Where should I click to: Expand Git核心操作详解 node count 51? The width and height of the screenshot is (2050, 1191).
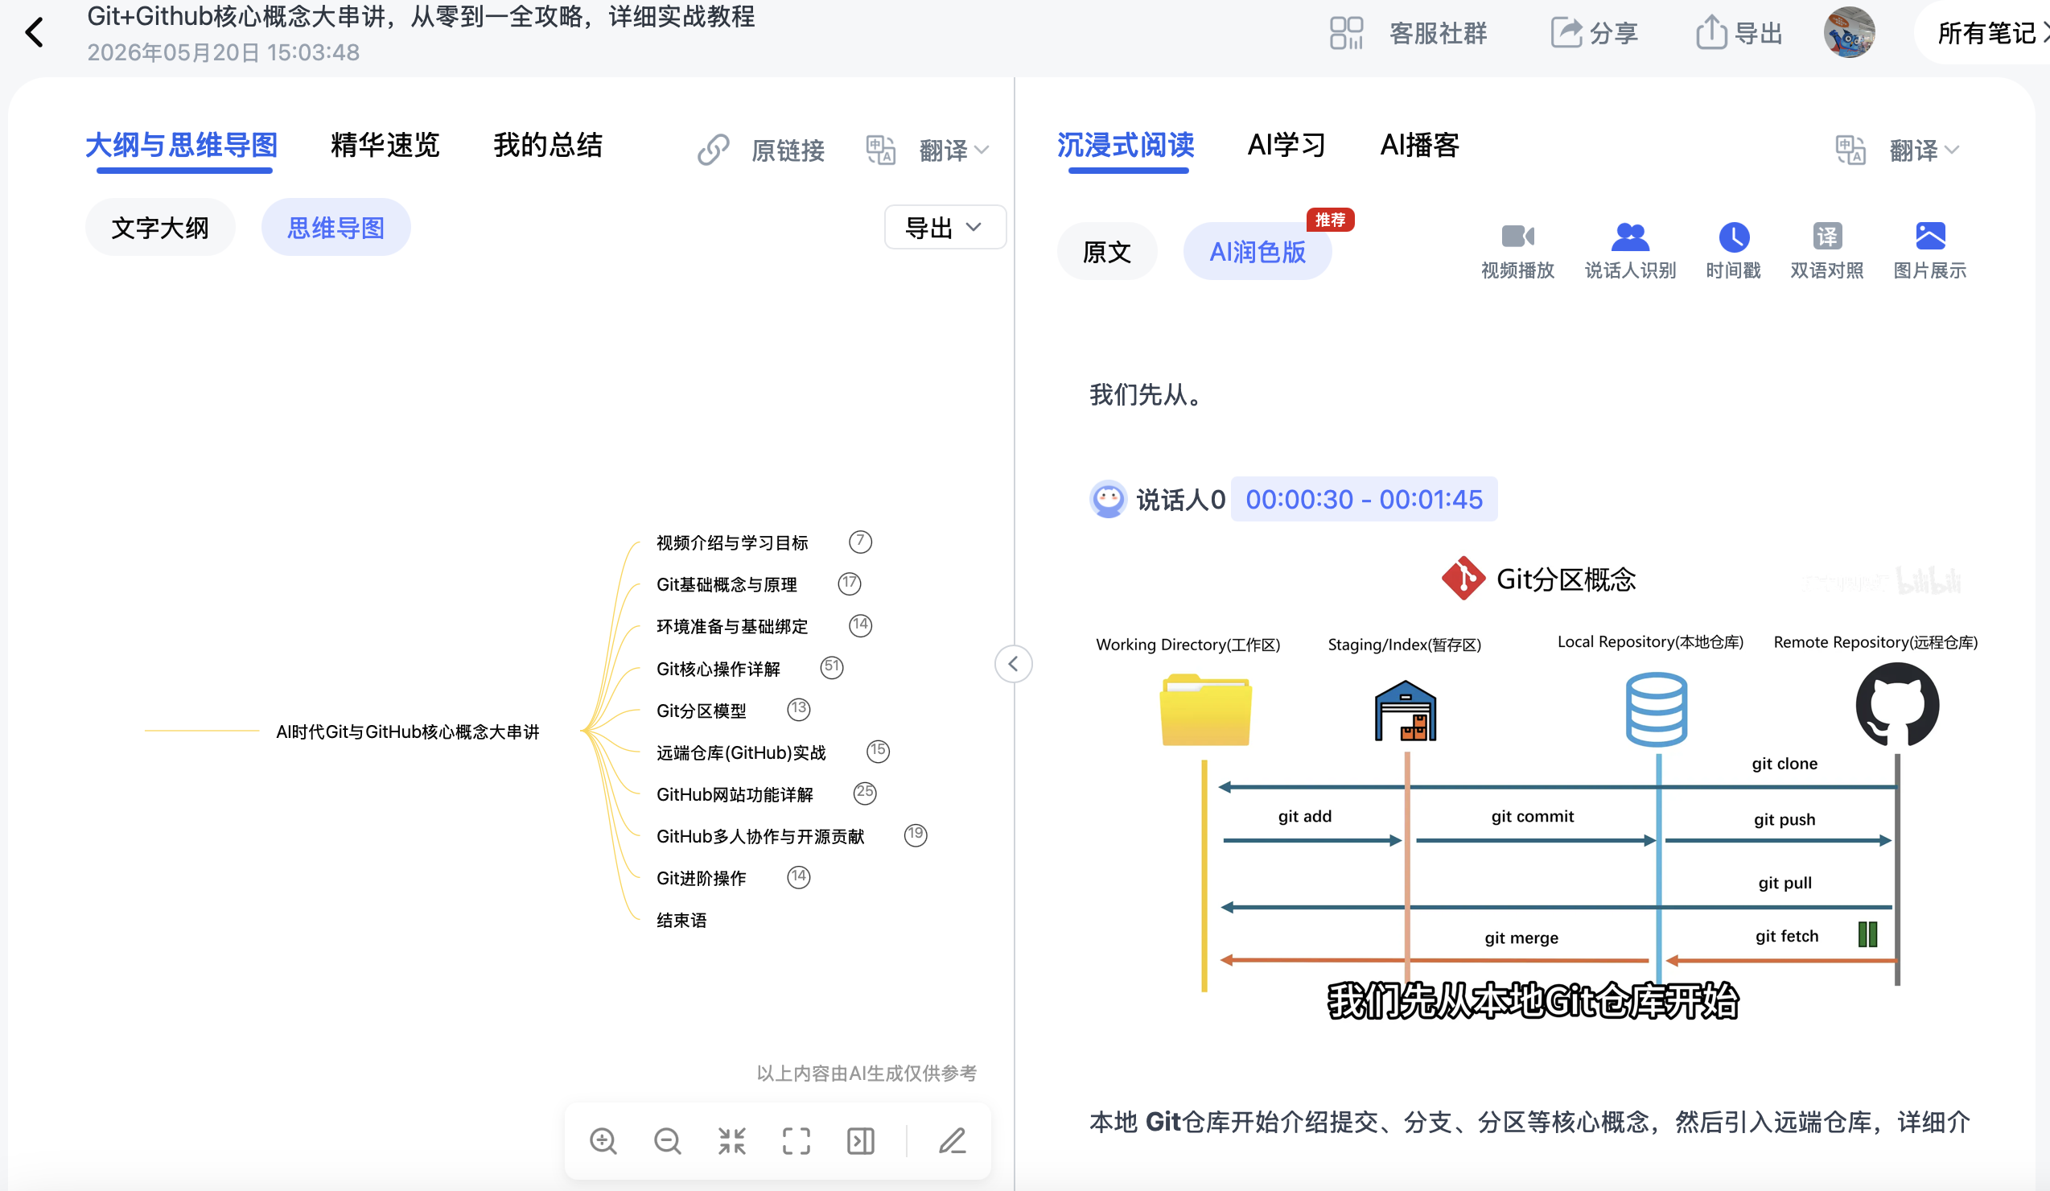point(831,667)
